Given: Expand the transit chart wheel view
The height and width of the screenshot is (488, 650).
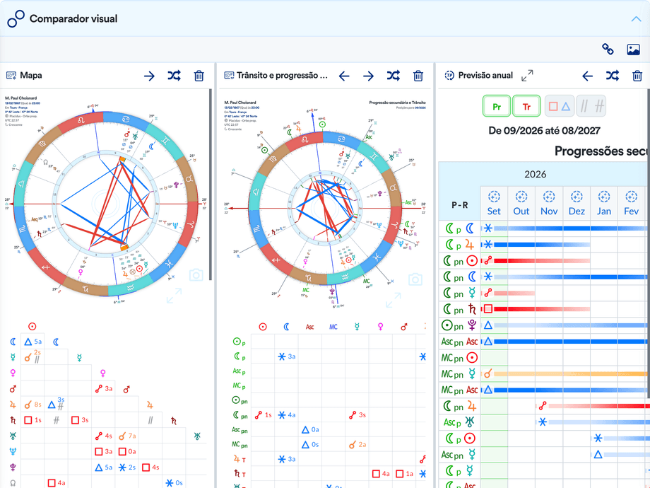Looking at the screenshot, I should 393,300.
